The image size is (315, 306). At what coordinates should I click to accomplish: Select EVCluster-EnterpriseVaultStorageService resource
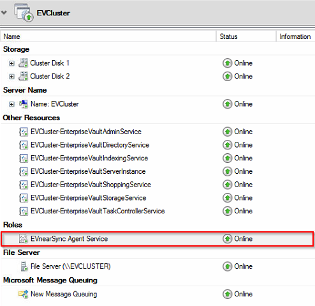coord(157,198)
